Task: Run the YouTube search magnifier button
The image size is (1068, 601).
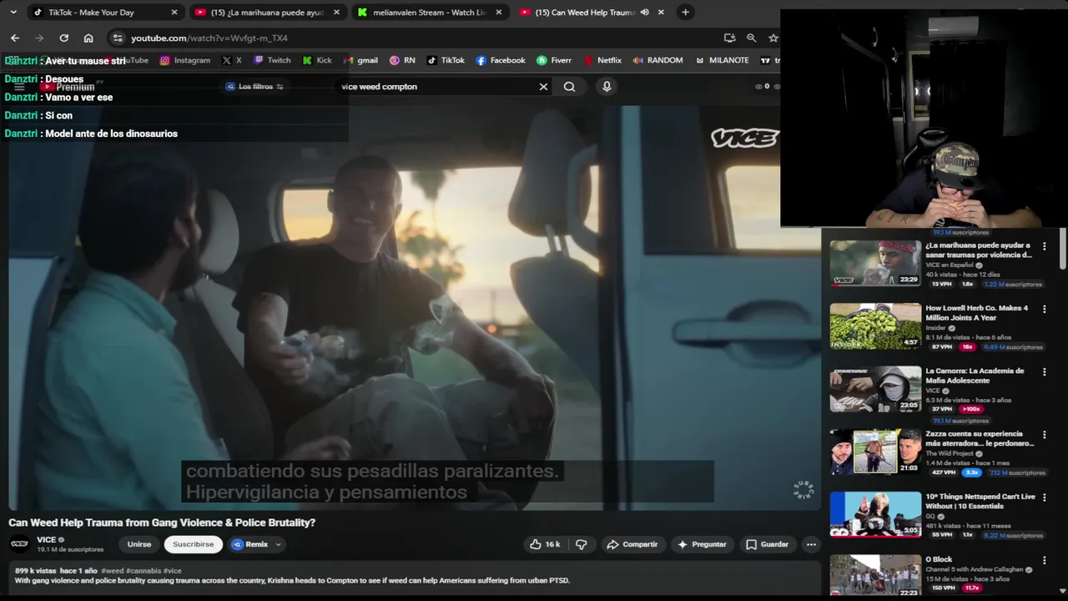Action: point(569,86)
